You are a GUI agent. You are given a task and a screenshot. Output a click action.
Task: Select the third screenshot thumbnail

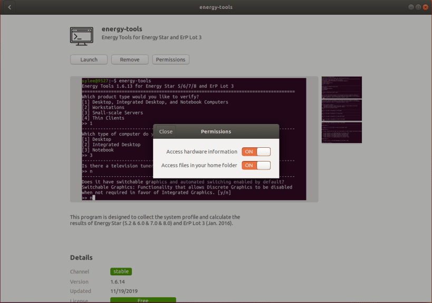(342, 132)
